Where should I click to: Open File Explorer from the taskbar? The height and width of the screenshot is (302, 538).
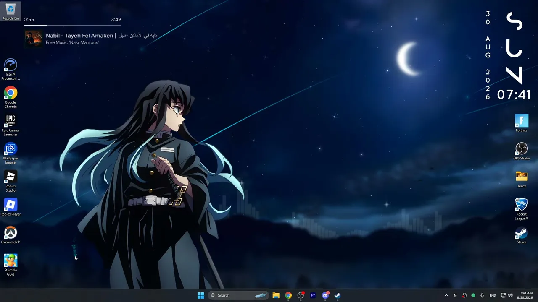point(276,295)
